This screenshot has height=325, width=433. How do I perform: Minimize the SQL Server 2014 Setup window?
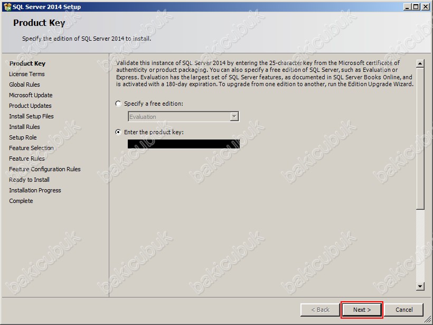pyautogui.click(x=407, y=7)
